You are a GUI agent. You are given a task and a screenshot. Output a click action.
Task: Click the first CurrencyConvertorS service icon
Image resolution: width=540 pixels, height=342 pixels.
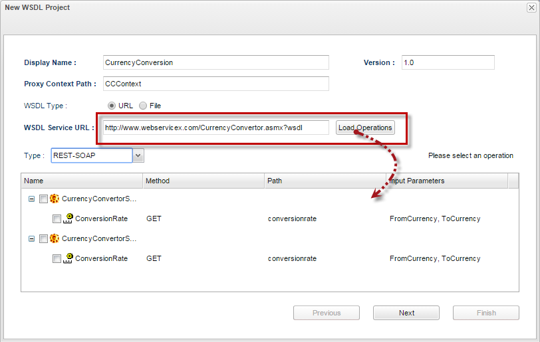click(x=55, y=199)
